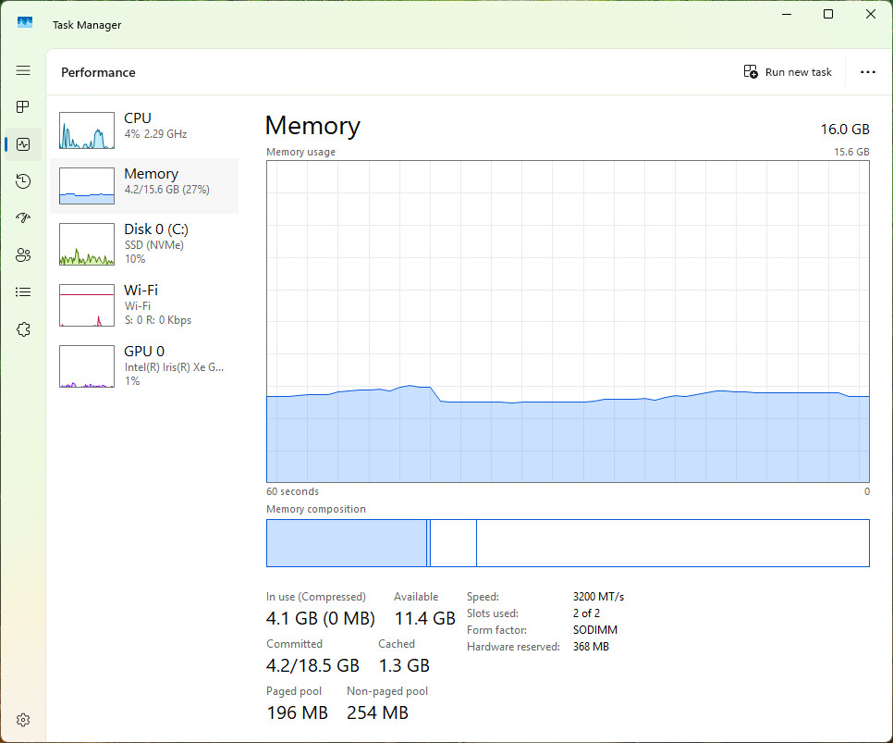Click the GPU 0 mini graph thumbnail

coord(87,366)
